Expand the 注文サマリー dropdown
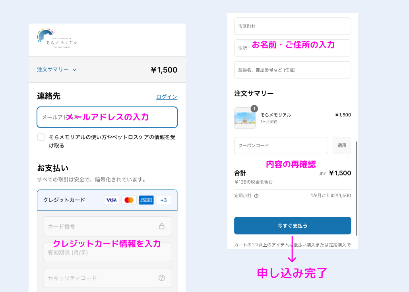Screen dimensions: 409x292 tap(57, 70)
